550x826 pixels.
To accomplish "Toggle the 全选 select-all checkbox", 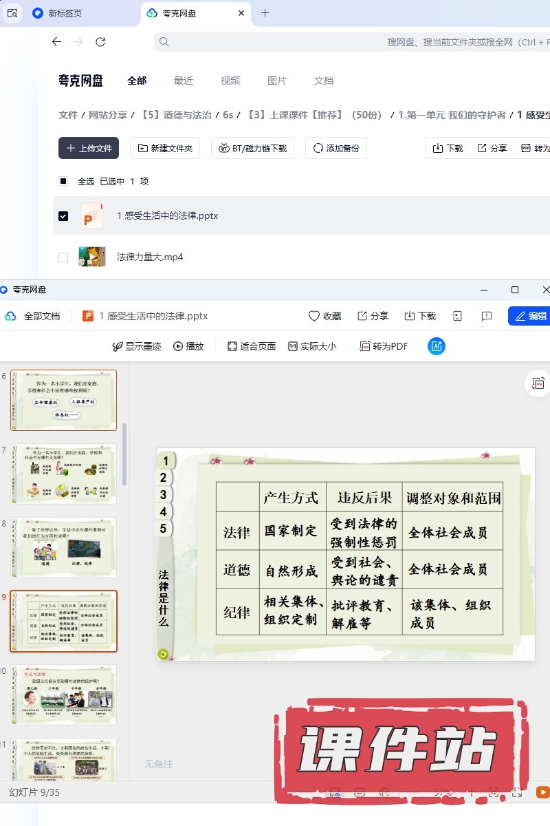I will [x=63, y=181].
